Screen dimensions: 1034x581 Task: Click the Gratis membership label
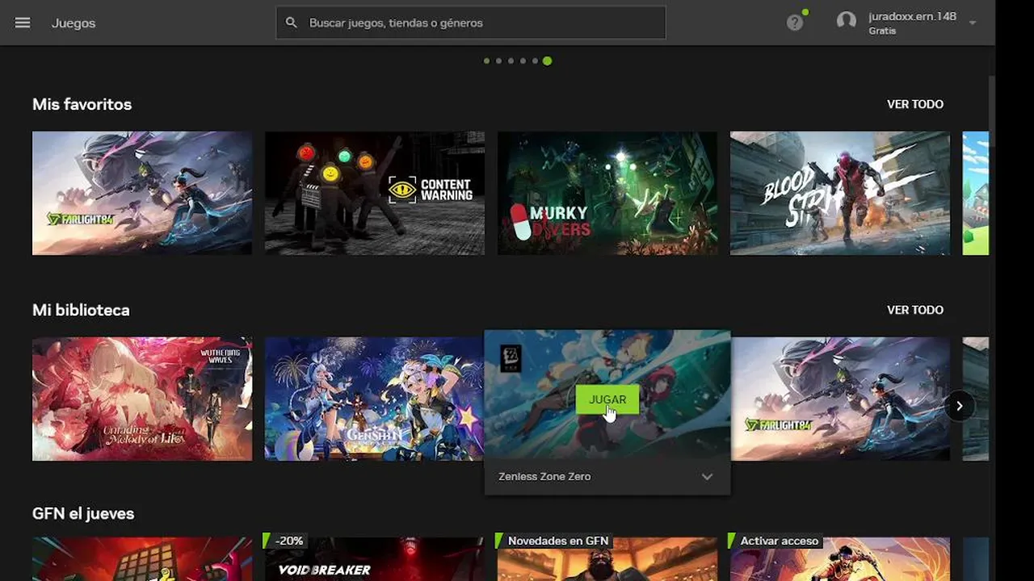882,31
